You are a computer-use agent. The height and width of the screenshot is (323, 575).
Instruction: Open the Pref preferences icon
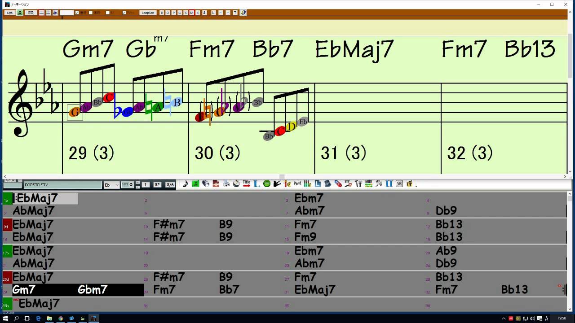[x=297, y=184]
